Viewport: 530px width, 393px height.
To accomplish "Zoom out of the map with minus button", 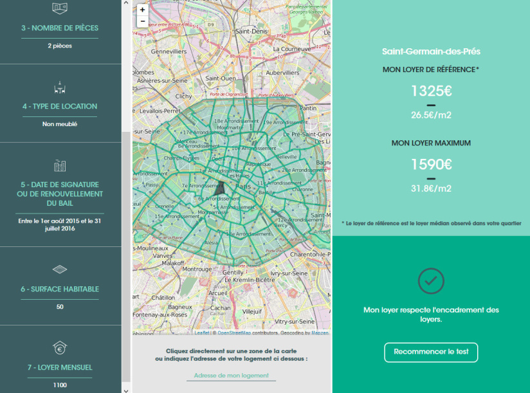I will click(143, 21).
